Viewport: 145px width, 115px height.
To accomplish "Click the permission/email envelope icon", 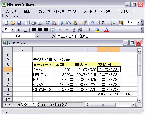I will tap(26, 23).
